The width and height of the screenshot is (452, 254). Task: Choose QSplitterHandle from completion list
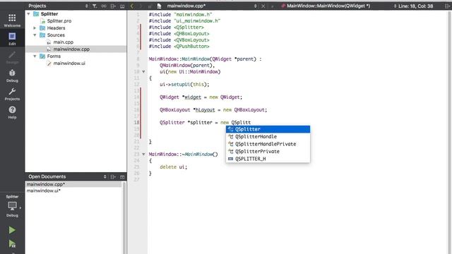click(x=268, y=136)
